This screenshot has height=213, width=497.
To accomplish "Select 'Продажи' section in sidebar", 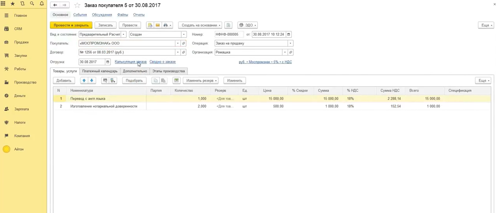I will pyautogui.click(x=21, y=42).
